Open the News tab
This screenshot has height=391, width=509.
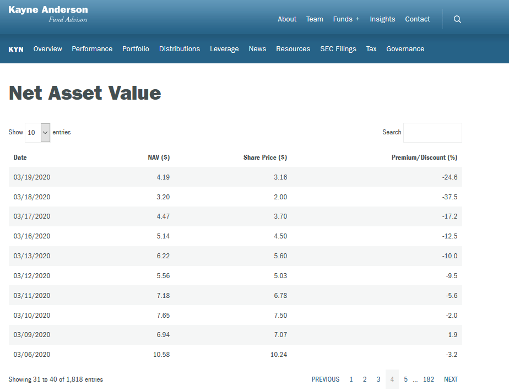point(257,49)
